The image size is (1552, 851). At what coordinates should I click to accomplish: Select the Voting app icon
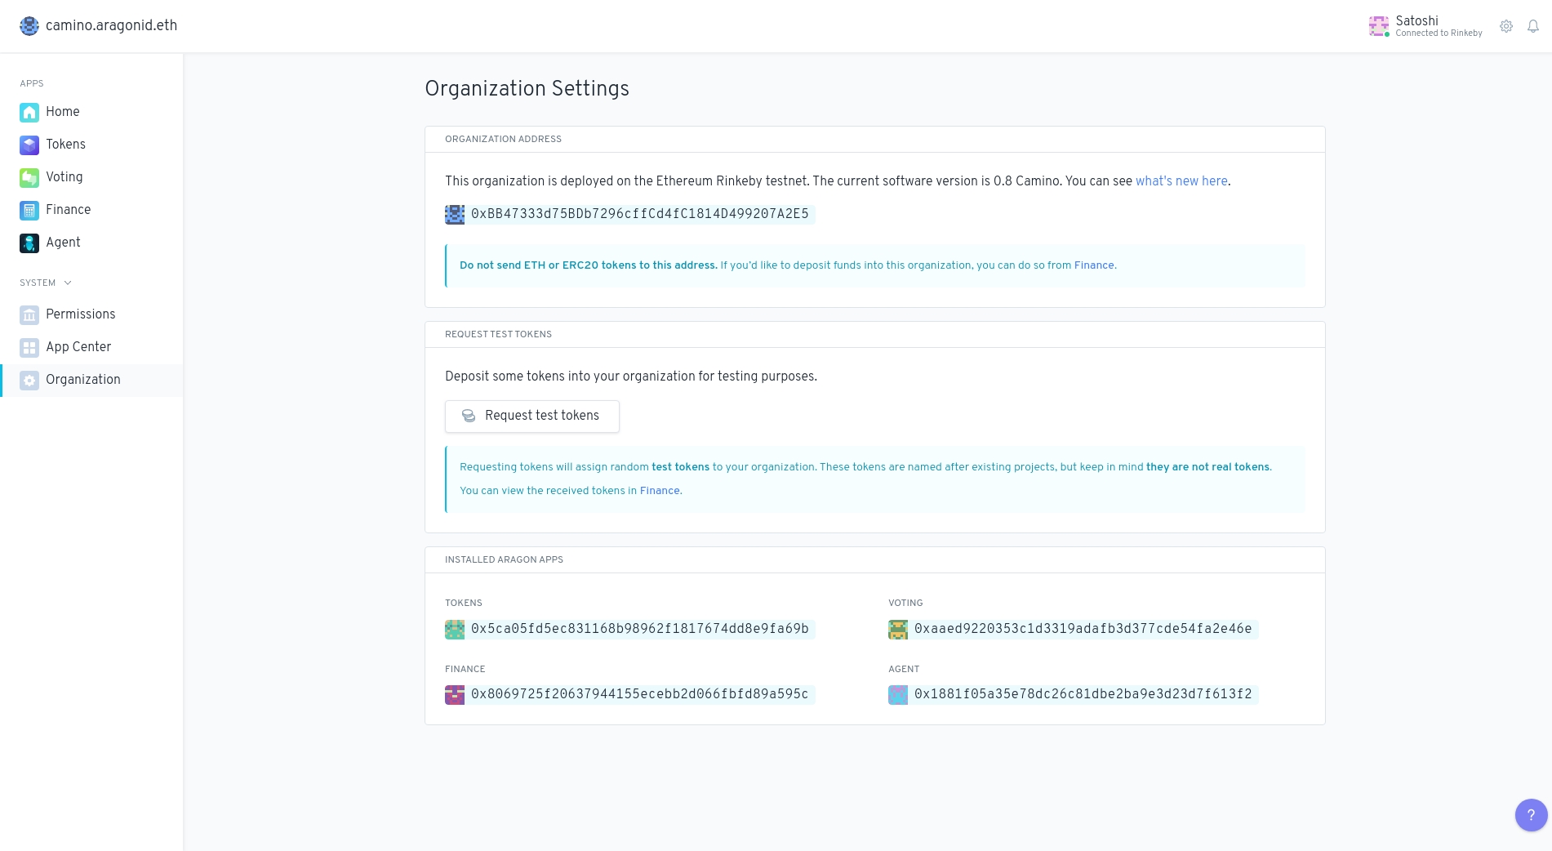[x=29, y=177]
